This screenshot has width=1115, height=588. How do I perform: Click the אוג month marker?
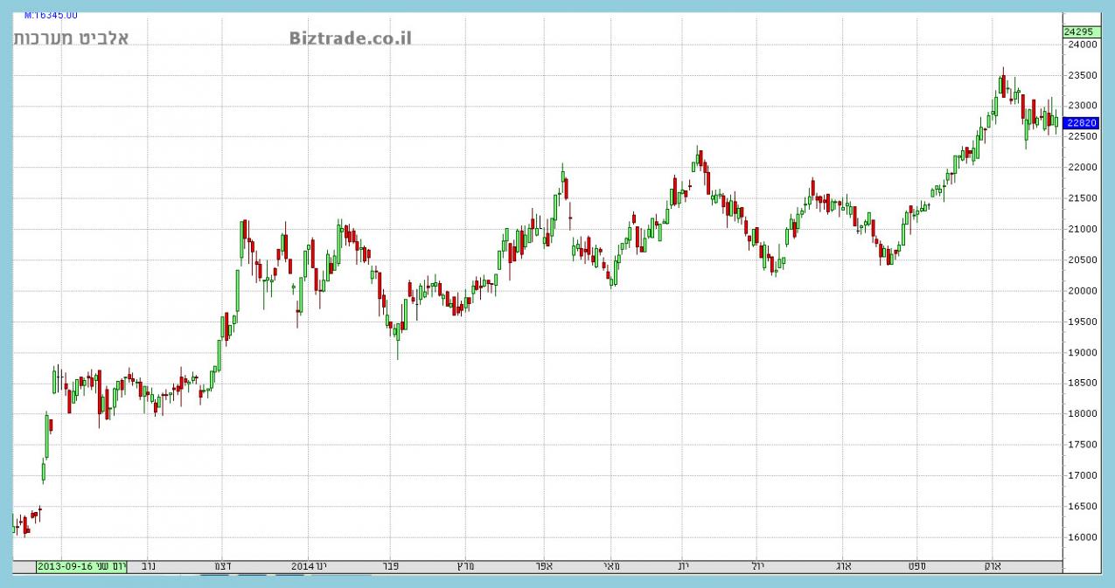point(843,566)
